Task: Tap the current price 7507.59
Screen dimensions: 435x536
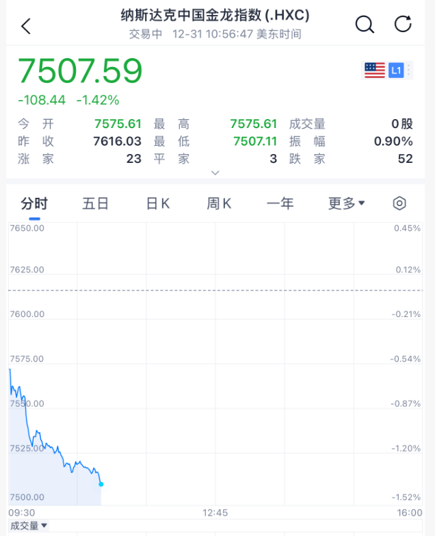Action: coord(80,71)
